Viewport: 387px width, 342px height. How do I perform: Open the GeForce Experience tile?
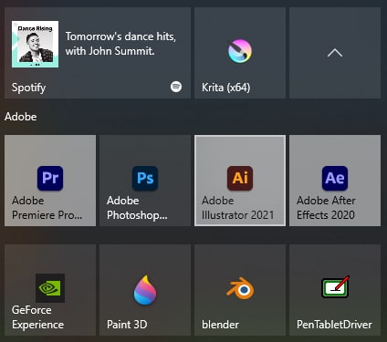tap(50, 290)
